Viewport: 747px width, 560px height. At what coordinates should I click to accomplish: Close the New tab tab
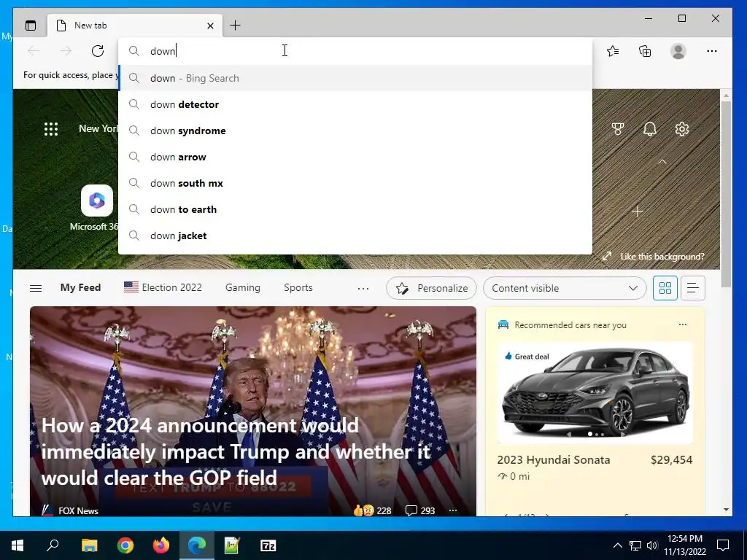click(210, 26)
